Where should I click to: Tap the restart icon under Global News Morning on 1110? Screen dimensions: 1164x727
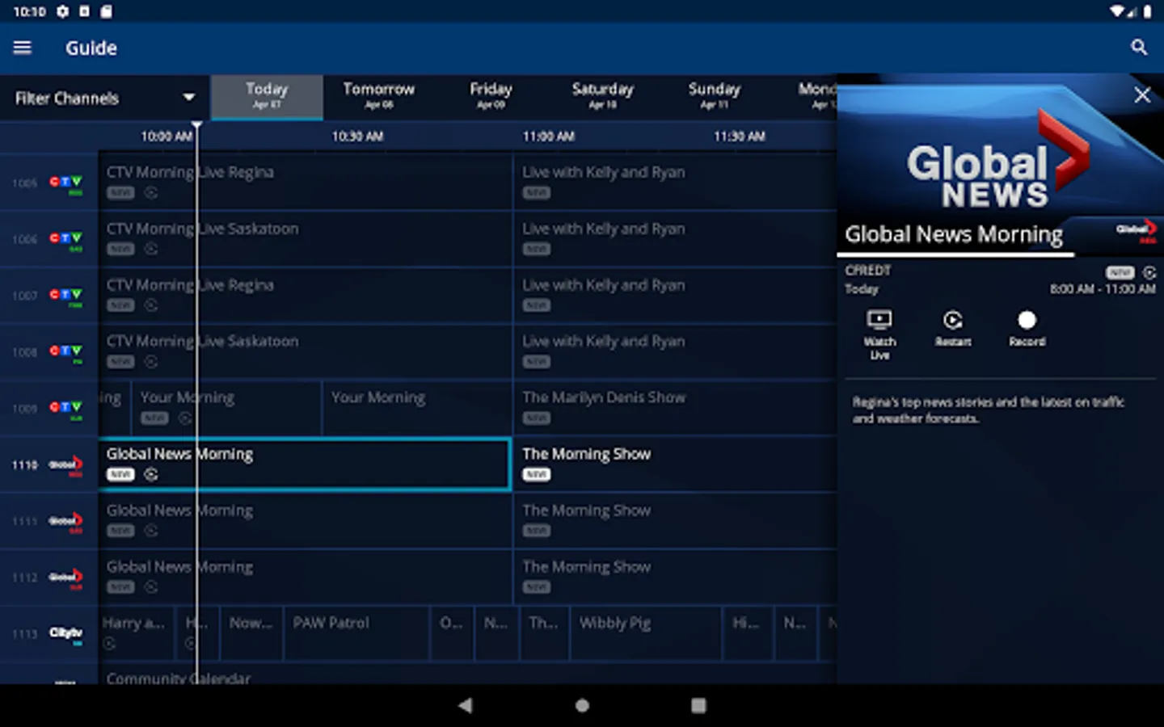coord(151,475)
